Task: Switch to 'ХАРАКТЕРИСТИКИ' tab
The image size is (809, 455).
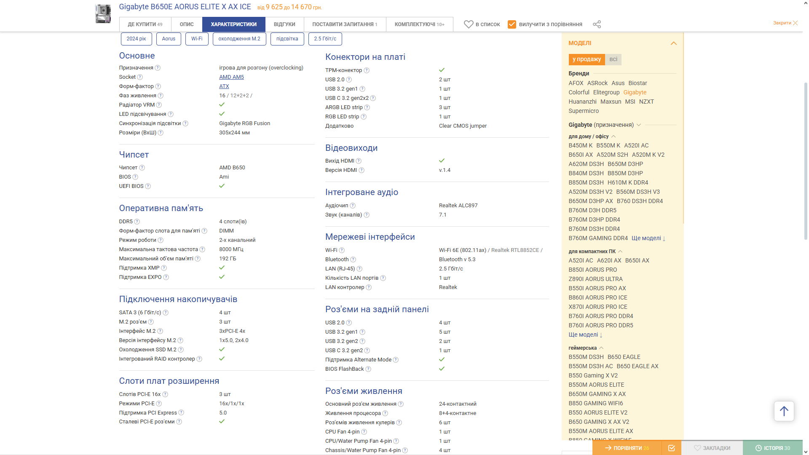Action: [234, 24]
